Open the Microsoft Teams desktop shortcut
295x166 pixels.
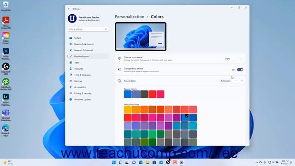[x=6, y=115]
